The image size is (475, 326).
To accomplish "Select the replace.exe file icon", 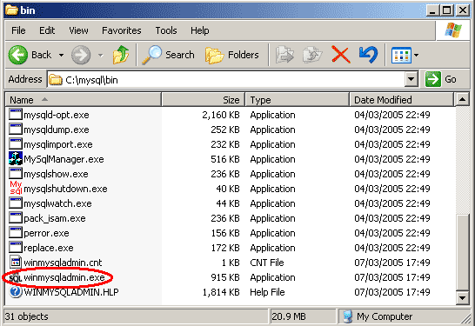I will point(16,247).
